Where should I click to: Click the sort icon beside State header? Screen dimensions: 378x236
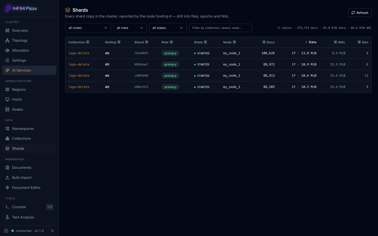click(x=206, y=42)
